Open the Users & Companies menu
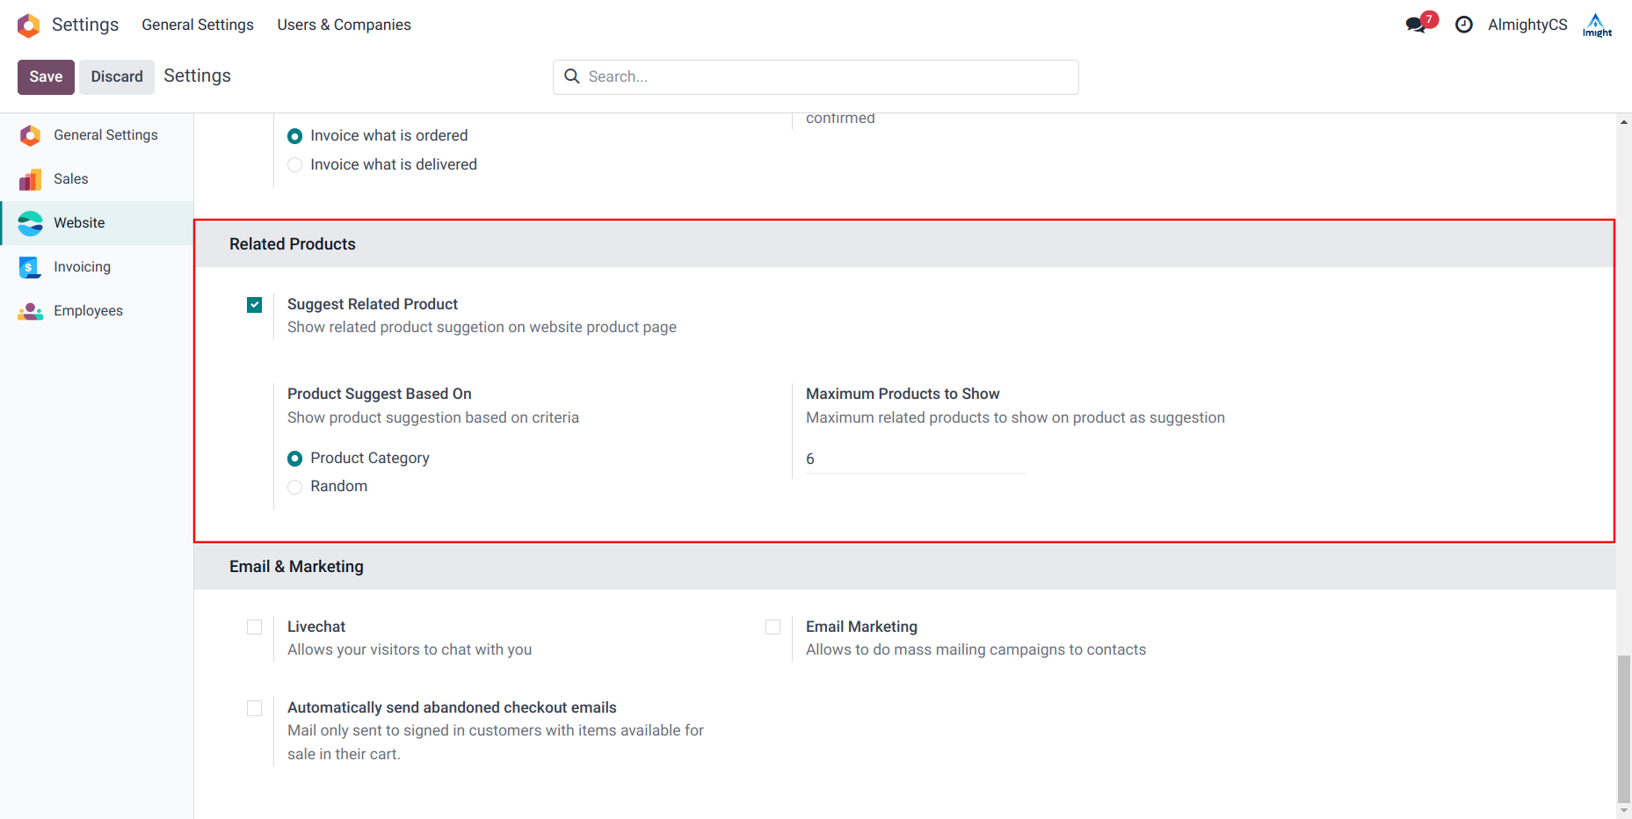The height and width of the screenshot is (819, 1632). click(344, 25)
